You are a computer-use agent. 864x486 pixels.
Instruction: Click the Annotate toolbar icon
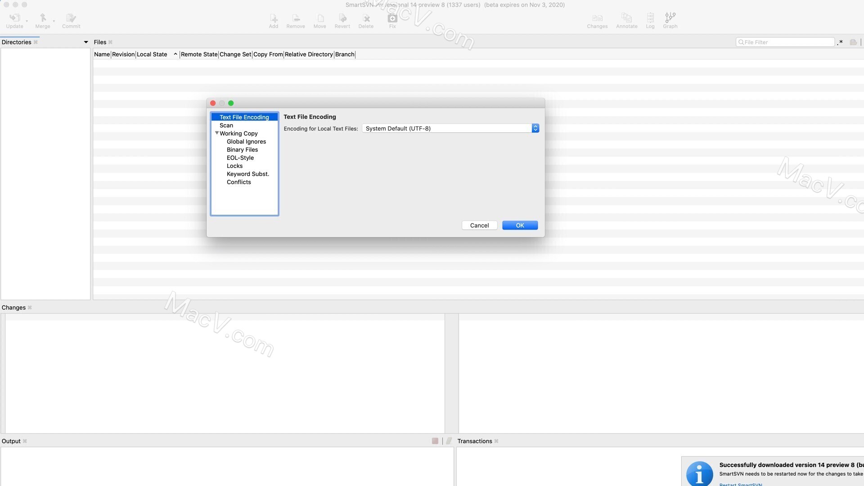click(x=626, y=20)
